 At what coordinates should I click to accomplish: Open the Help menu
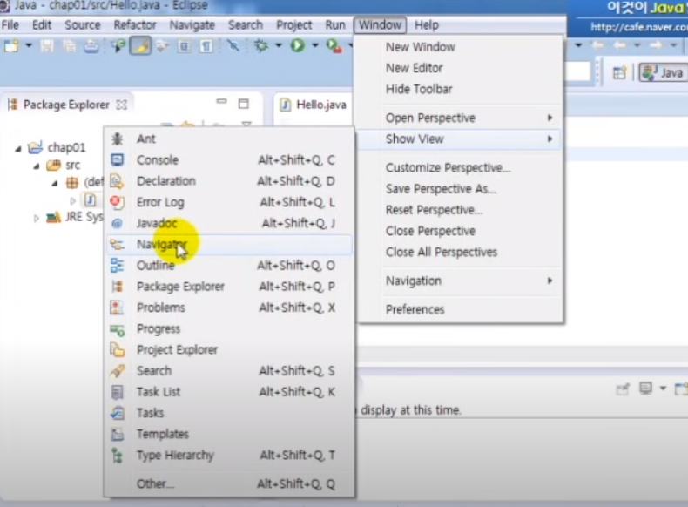pos(427,25)
